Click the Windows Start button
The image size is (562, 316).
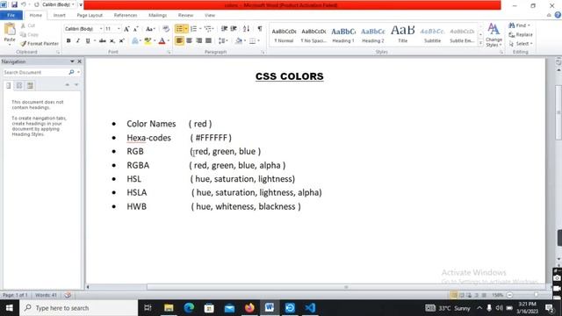[10, 308]
